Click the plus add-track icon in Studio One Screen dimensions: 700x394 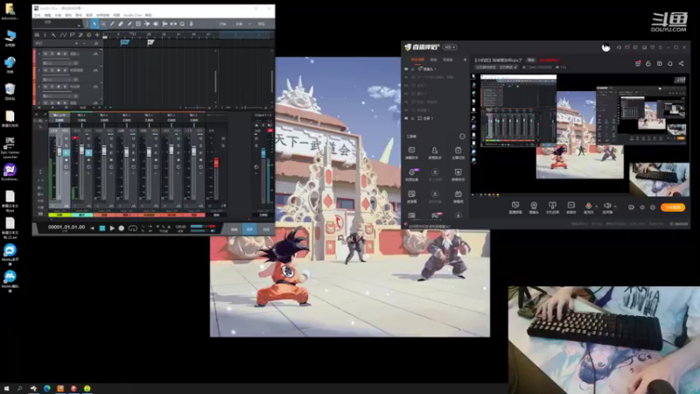pos(97,35)
